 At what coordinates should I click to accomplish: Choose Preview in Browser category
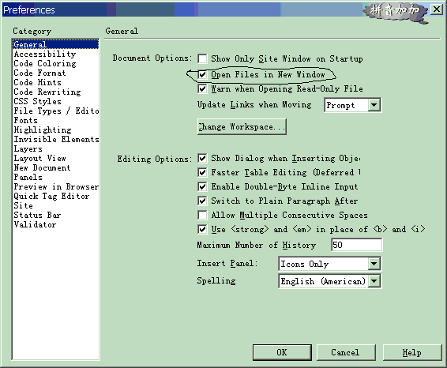pos(56,186)
